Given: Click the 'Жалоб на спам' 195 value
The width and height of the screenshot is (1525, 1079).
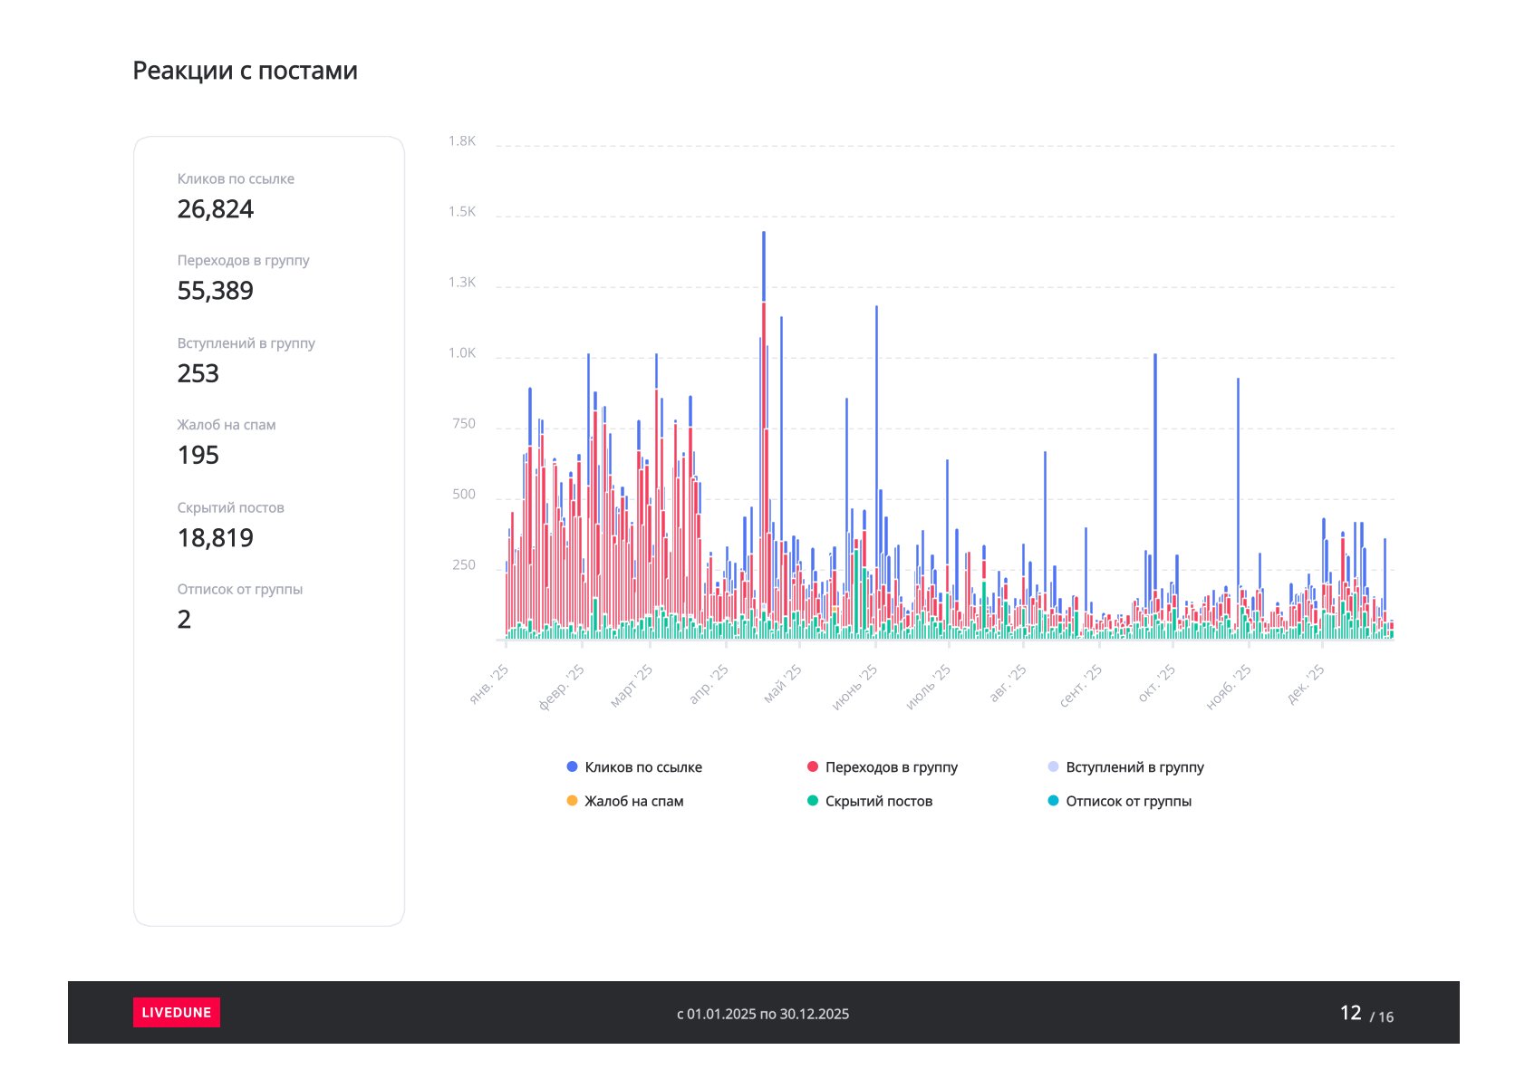Looking at the screenshot, I should 198,455.
